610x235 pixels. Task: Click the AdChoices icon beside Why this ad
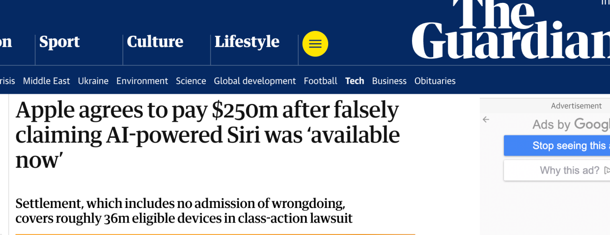(x=607, y=170)
